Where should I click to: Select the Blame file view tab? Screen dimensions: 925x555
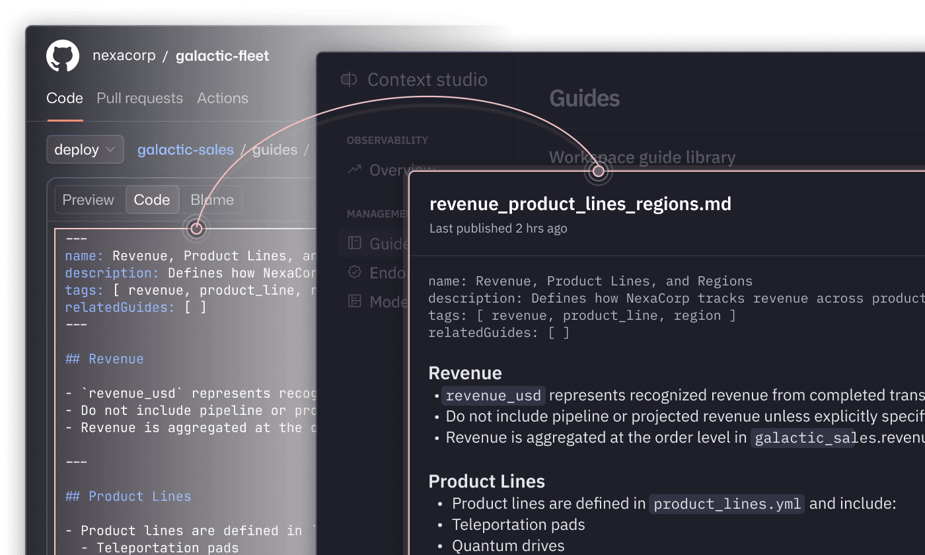(212, 200)
